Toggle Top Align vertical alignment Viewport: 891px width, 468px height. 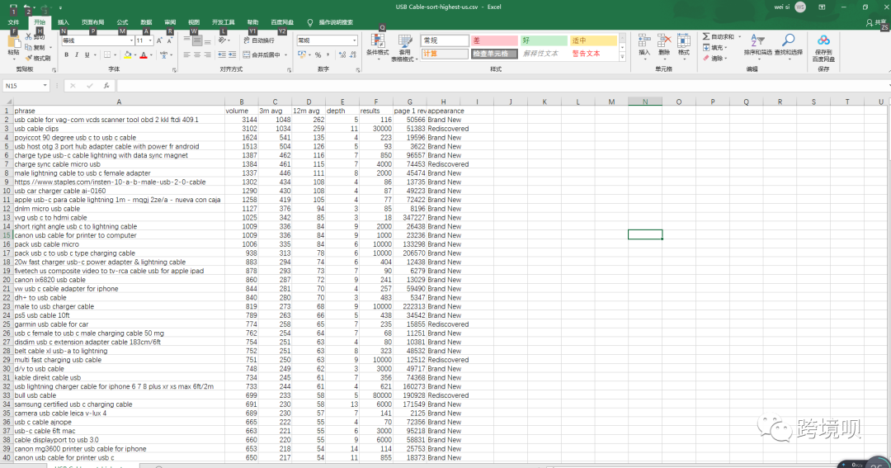pyautogui.click(x=186, y=40)
